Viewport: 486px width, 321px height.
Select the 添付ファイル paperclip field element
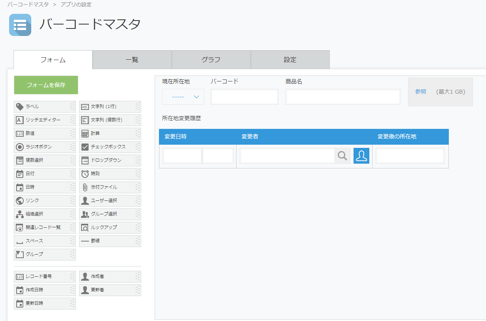110,187
